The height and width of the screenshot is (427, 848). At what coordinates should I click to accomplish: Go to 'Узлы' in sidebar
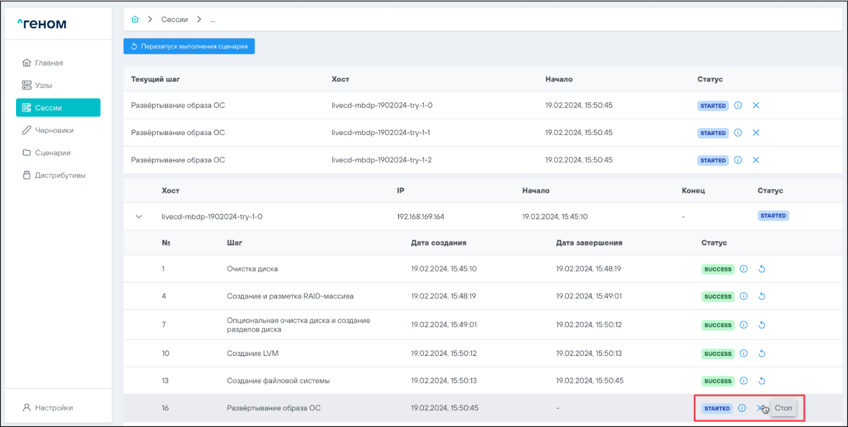pyautogui.click(x=44, y=85)
